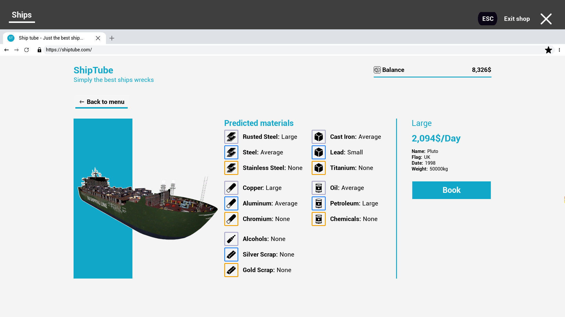565x317 pixels.
Task: Click the Aluminum material icon
Action: coord(231,203)
